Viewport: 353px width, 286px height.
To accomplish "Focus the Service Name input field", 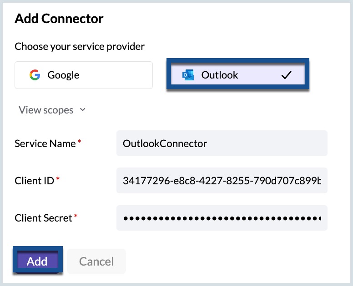I will click(x=222, y=143).
